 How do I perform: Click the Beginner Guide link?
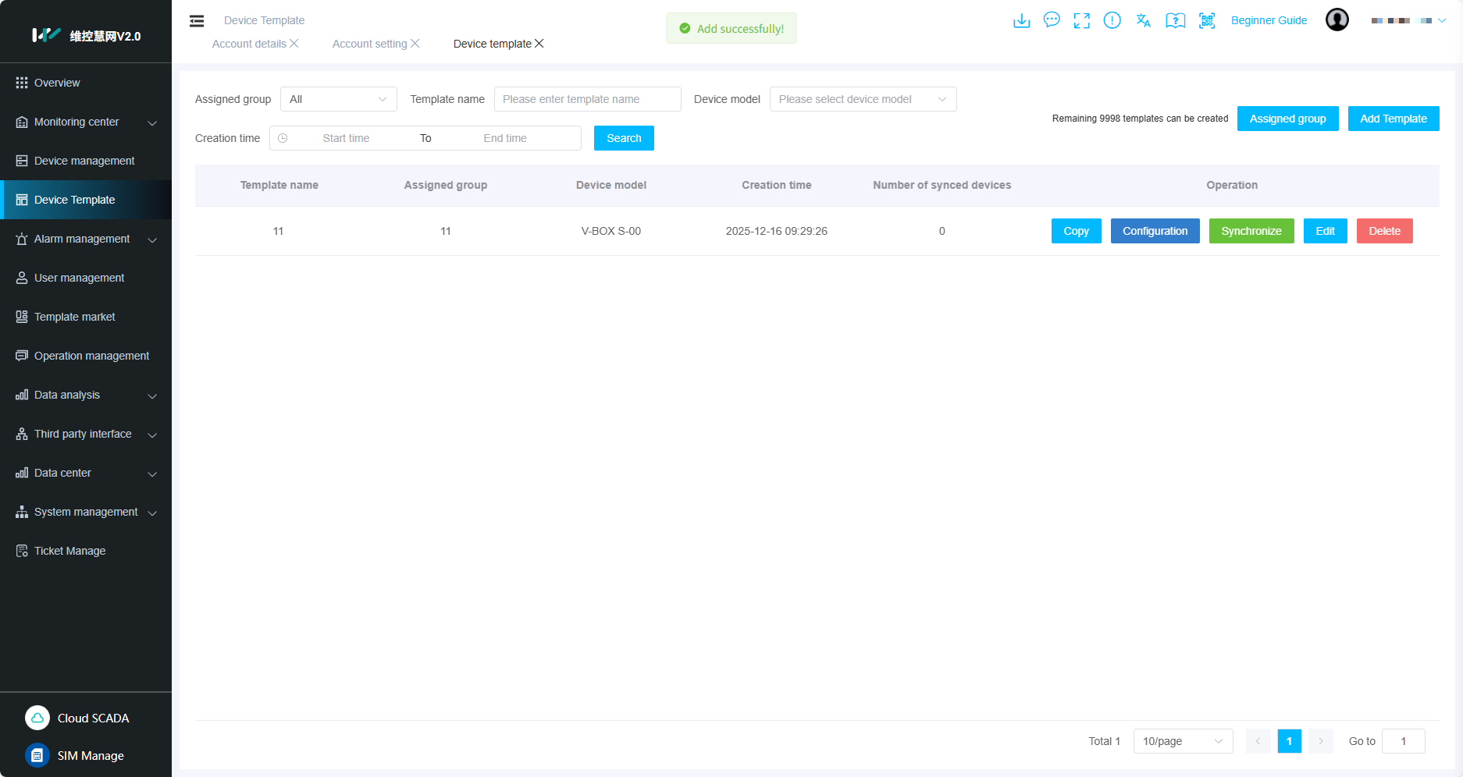[x=1269, y=20]
